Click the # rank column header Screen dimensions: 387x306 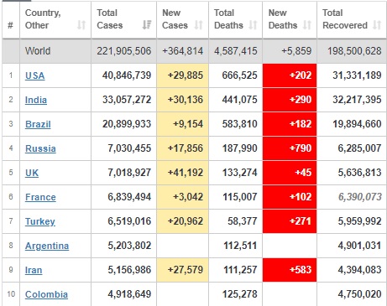pos(11,25)
